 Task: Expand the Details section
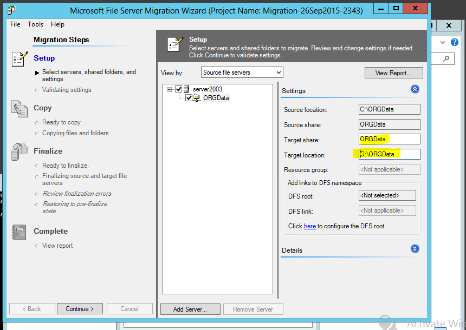[x=415, y=249]
